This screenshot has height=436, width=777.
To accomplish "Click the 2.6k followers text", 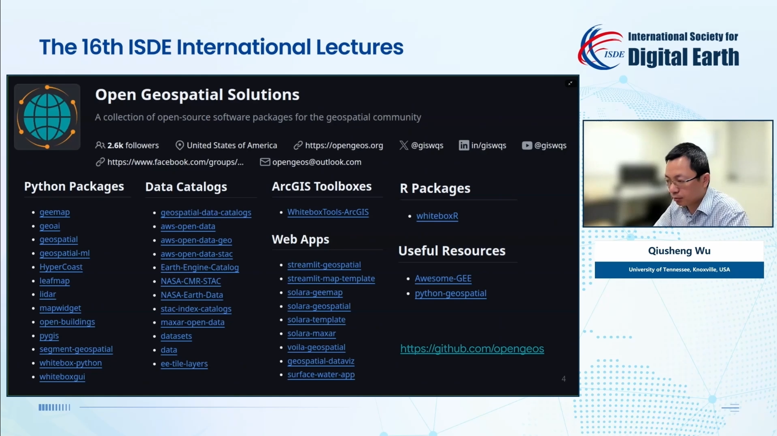I will 133,145.
